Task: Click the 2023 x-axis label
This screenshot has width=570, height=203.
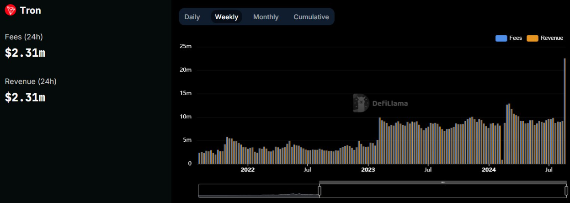Action: pos(368,170)
